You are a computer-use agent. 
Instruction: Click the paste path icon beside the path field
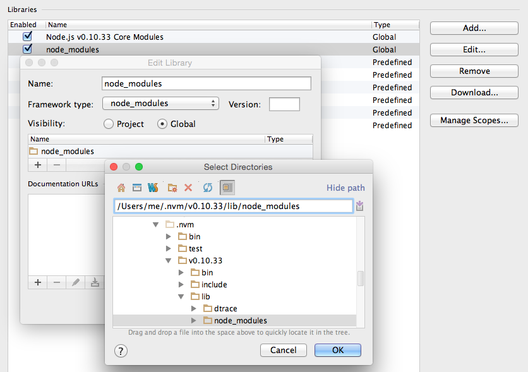tap(360, 206)
